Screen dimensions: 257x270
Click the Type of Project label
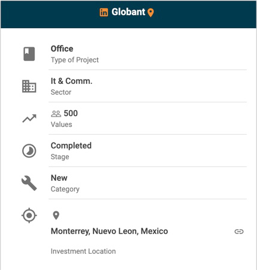pyautogui.click(x=75, y=60)
